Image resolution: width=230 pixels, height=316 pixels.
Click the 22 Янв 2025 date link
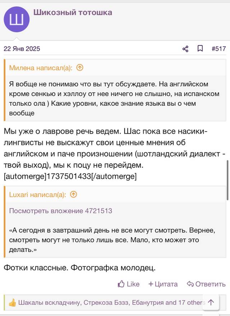point(22,49)
